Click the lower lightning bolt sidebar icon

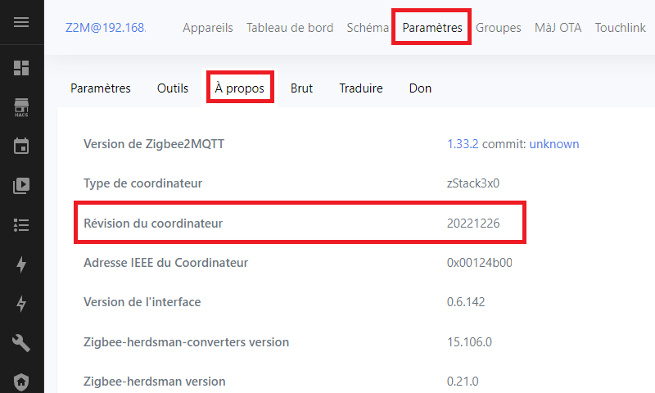(21, 304)
